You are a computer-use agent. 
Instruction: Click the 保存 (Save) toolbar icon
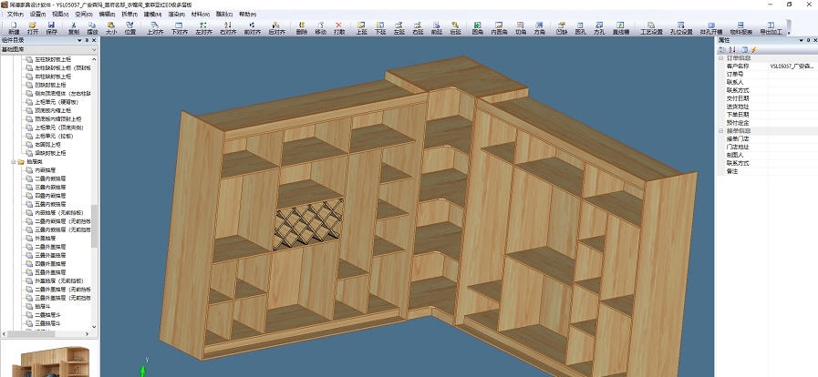point(52,27)
